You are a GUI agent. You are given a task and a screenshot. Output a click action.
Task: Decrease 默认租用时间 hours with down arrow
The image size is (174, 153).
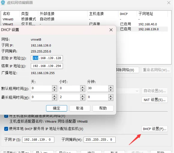click(x=83, y=90)
